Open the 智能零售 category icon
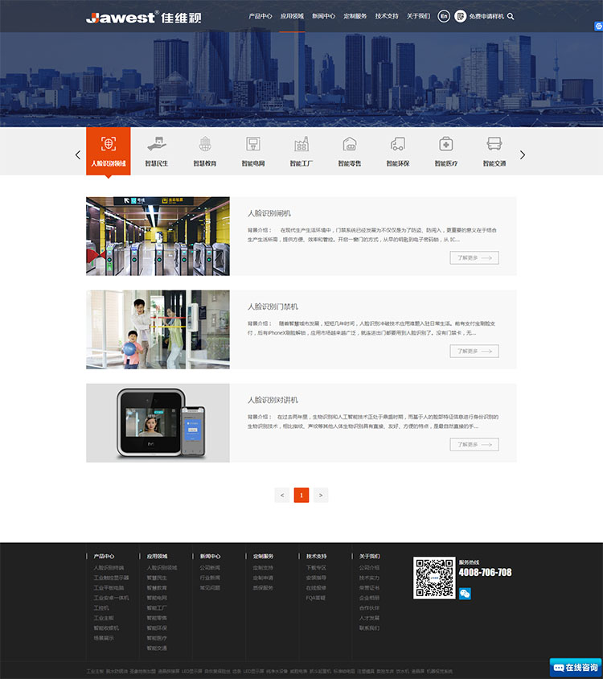 pos(350,145)
